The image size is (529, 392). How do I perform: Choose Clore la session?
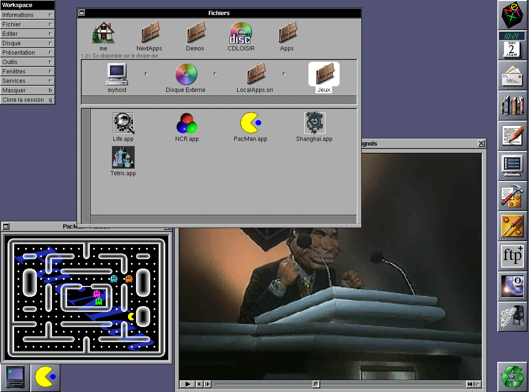tap(27, 99)
